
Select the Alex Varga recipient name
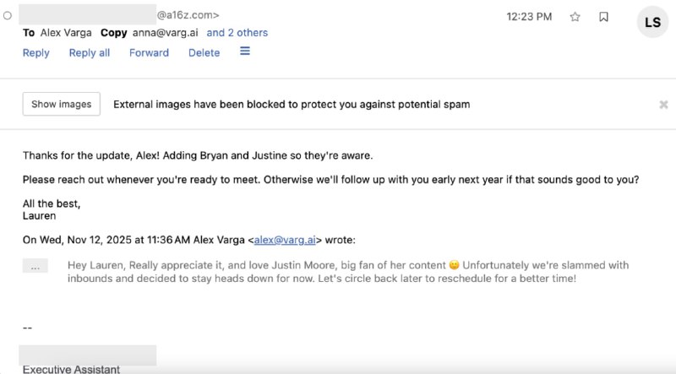click(x=66, y=33)
